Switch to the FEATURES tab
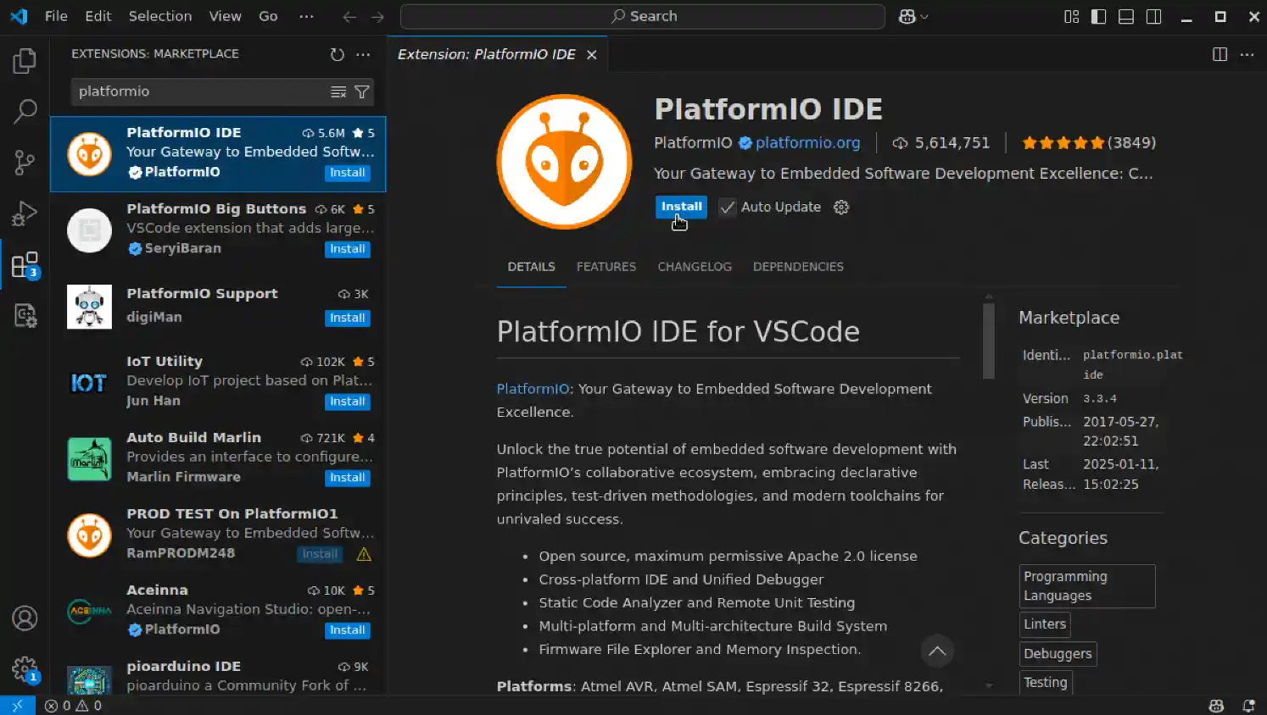The height and width of the screenshot is (715, 1267). (606, 267)
